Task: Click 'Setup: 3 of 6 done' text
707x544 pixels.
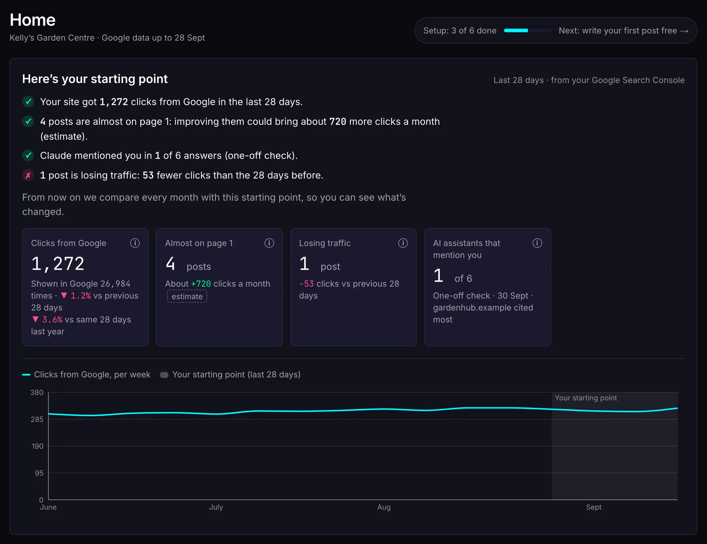Action: point(460,31)
